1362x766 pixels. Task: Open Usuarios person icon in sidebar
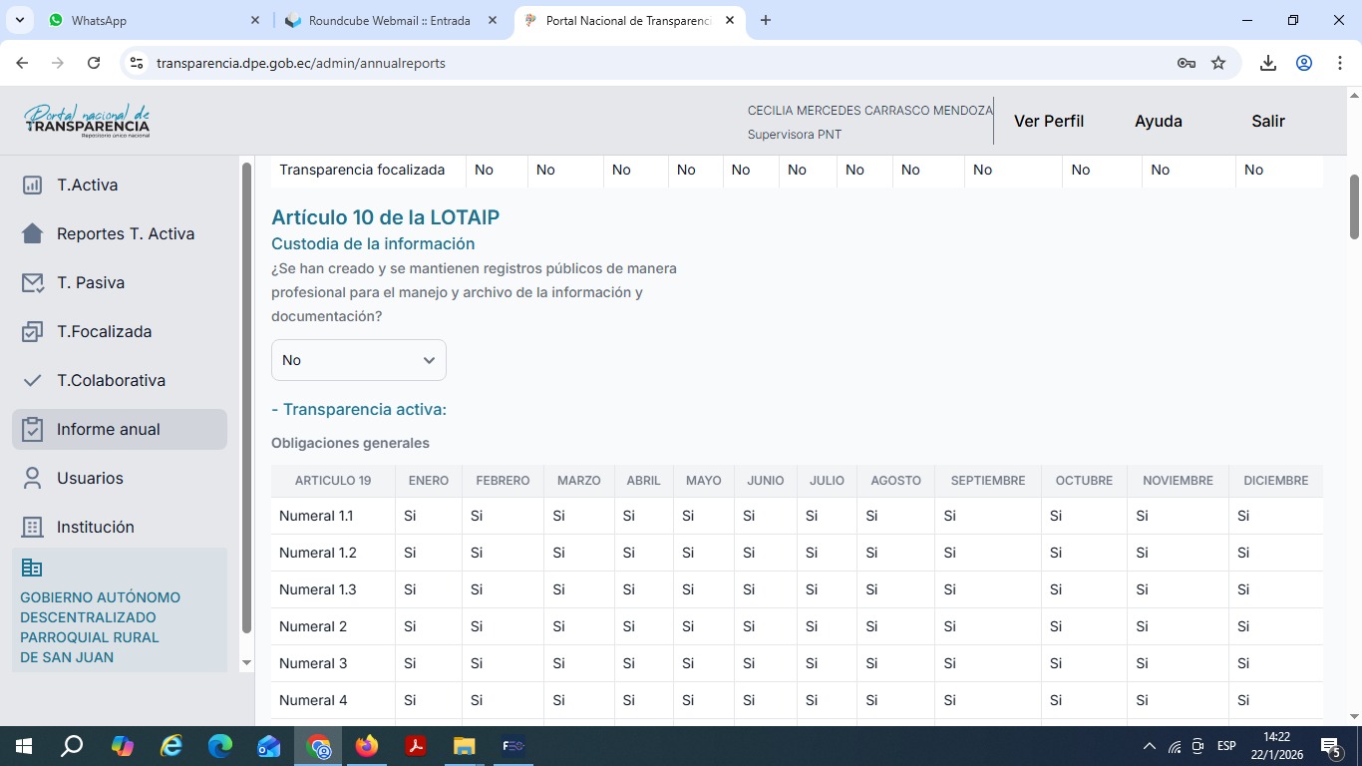pyautogui.click(x=33, y=478)
